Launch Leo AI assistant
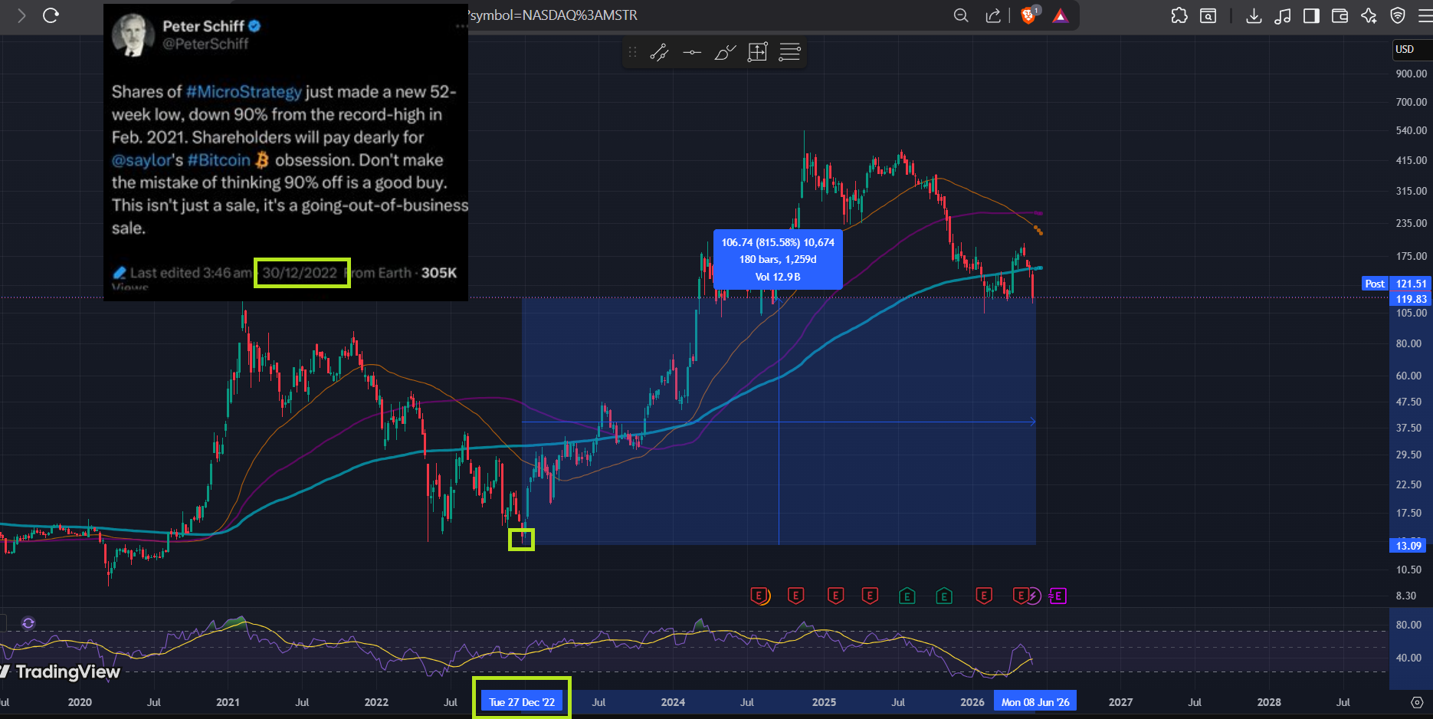This screenshot has width=1433, height=719. click(x=1369, y=15)
